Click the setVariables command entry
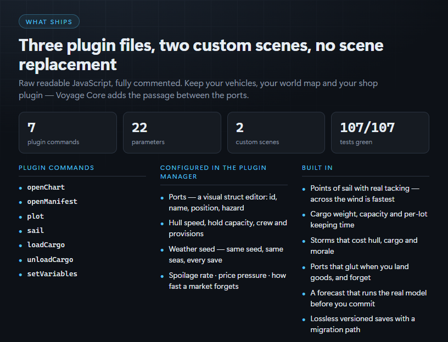The image size is (448, 342). [x=52, y=274]
